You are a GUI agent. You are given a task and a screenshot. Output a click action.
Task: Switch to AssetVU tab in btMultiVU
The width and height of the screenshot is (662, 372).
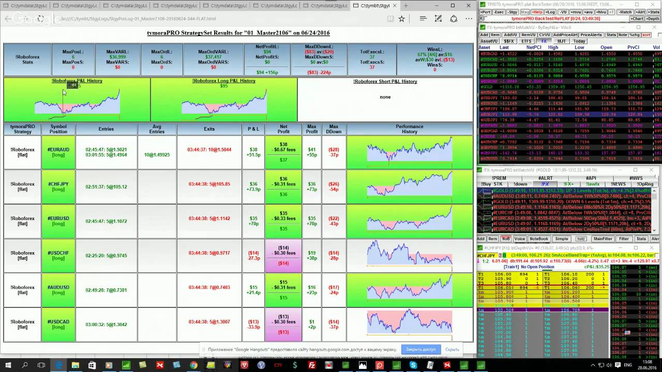tap(489, 41)
